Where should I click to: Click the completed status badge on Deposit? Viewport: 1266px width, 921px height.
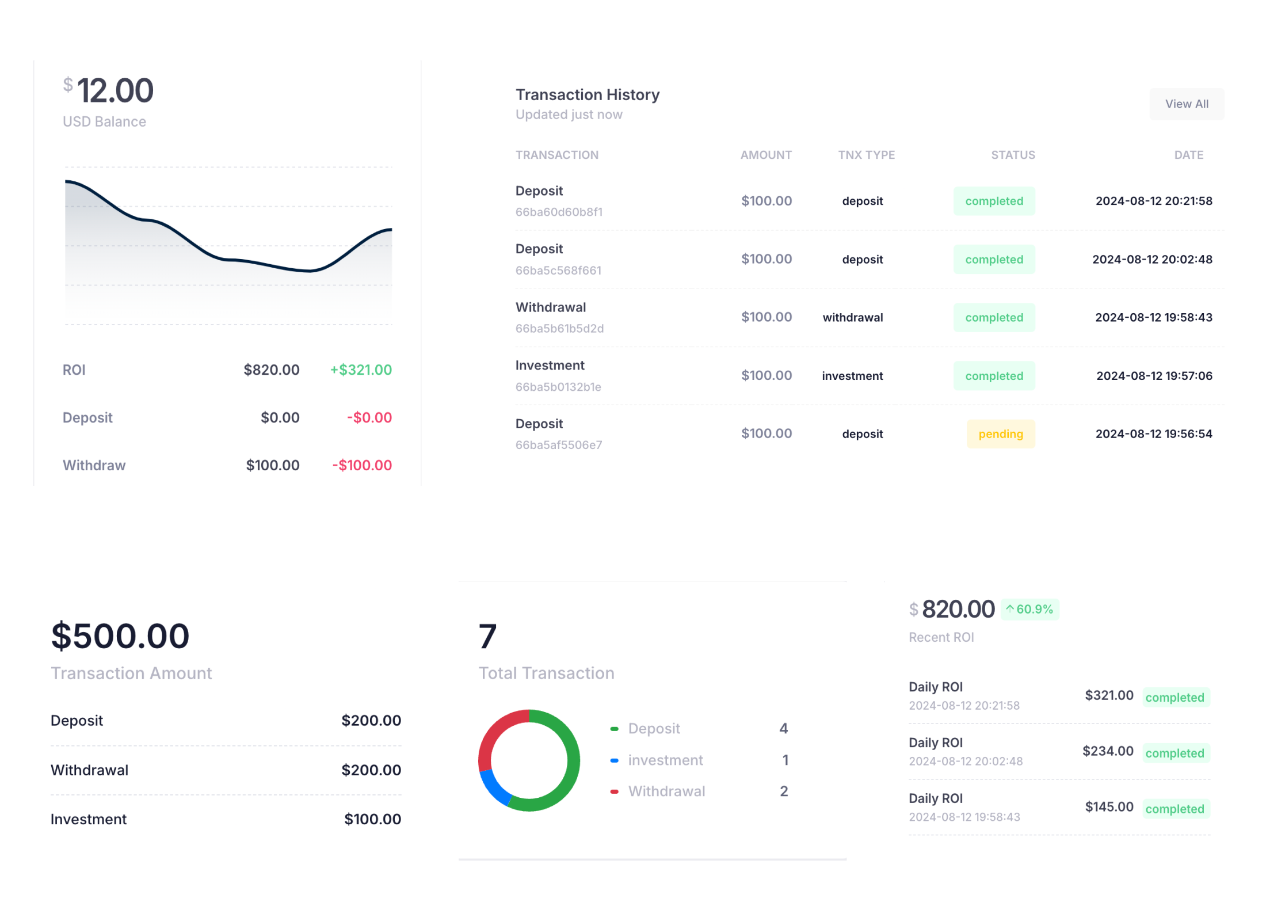point(994,200)
